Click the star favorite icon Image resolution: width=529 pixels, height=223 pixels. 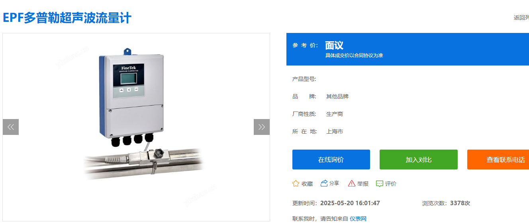point(296,183)
